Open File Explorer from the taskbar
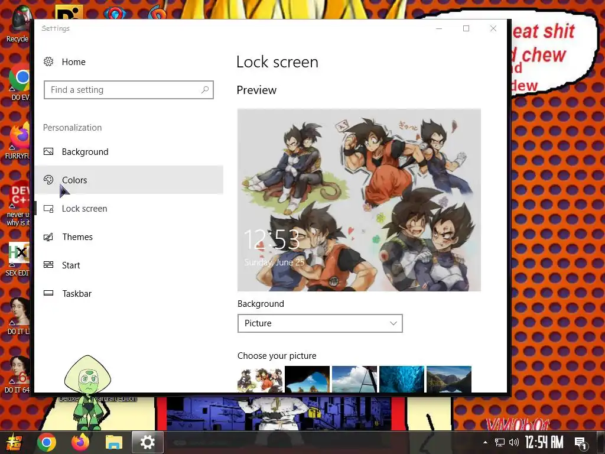The width and height of the screenshot is (605, 454). tap(114, 442)
